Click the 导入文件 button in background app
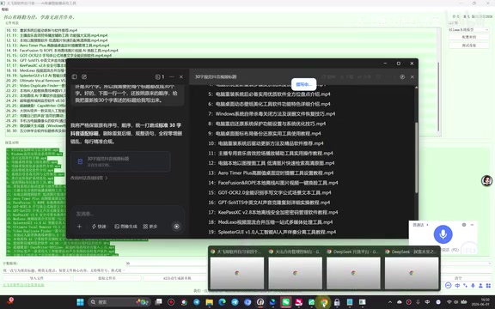This screenshot has height=309, width=495. 37,278
